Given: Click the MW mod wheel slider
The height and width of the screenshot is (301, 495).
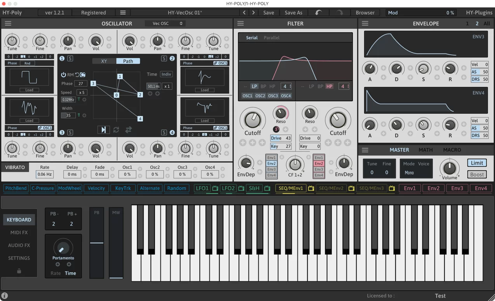Looking at the screenshot, I should coord(116,244).
